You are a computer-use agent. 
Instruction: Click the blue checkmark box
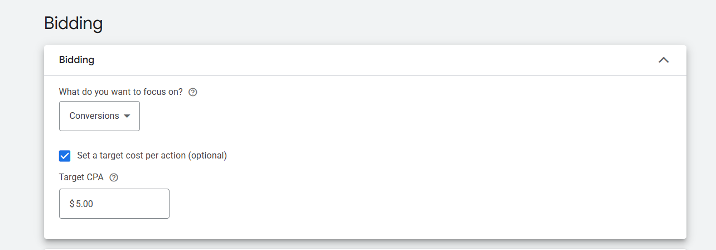click(65, 156)
